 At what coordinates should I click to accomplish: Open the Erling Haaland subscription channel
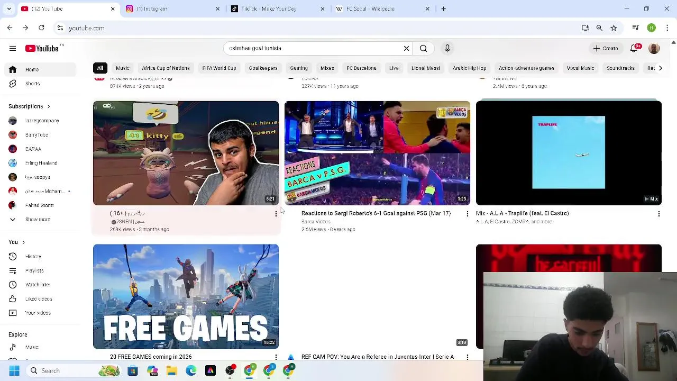coord(41,163)
